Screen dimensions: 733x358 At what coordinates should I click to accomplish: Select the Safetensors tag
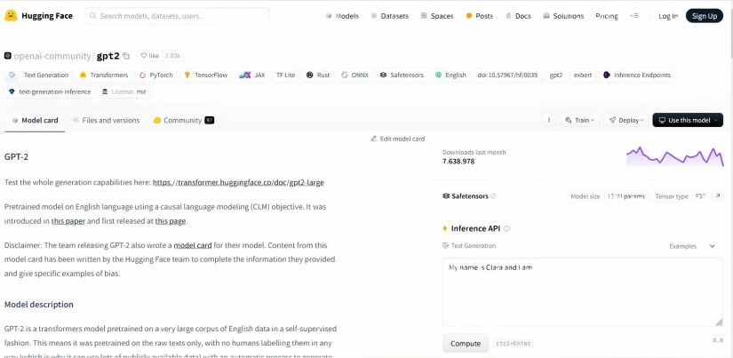pyautogui.click(x=402, y=75)
